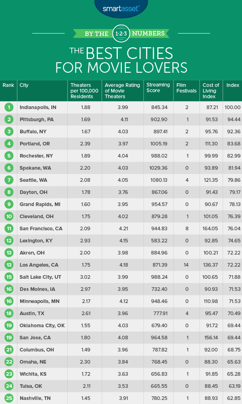Click the Indianapolis, IN city name

(x=38, y=107)
